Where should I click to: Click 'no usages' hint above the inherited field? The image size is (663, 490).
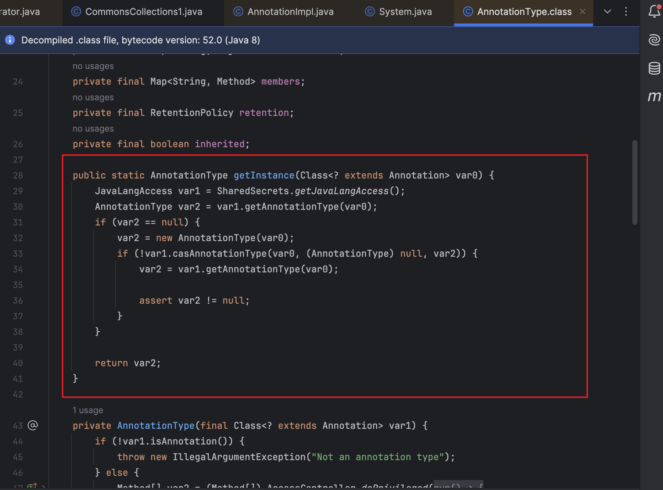coord(93,129)
